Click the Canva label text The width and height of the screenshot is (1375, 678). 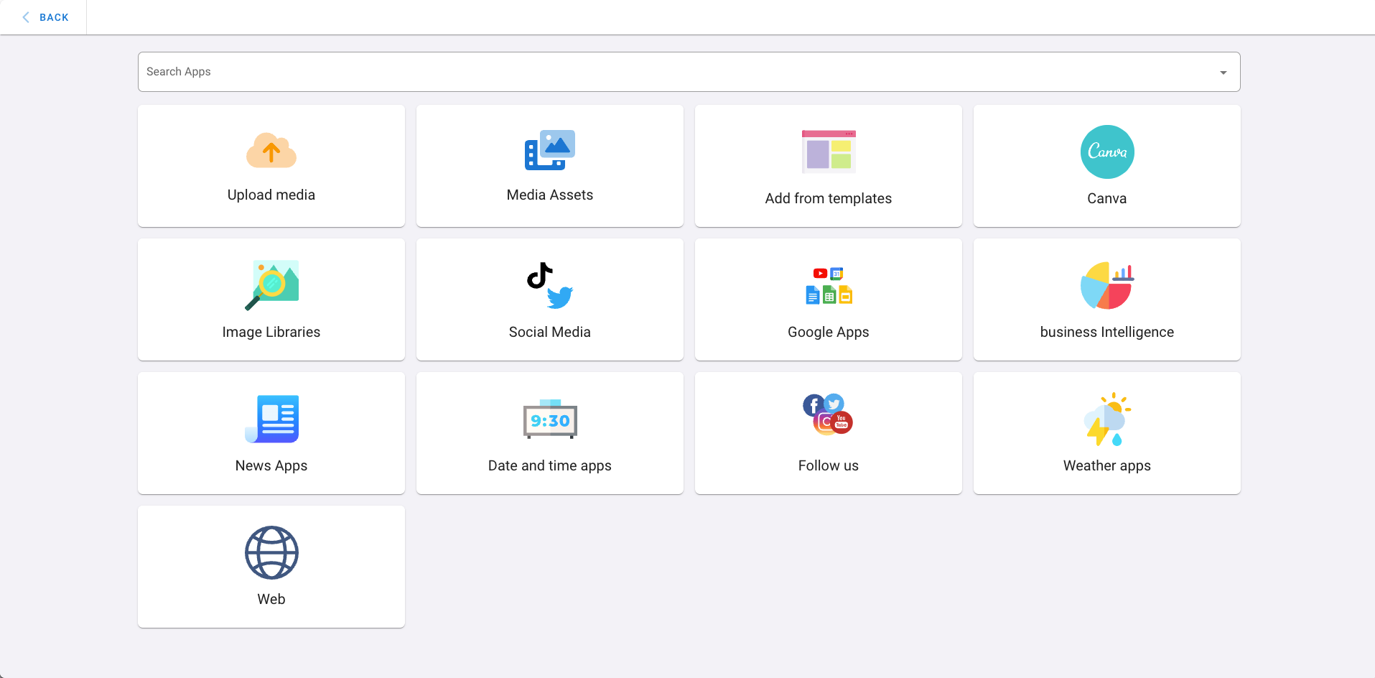(1107, 198)
